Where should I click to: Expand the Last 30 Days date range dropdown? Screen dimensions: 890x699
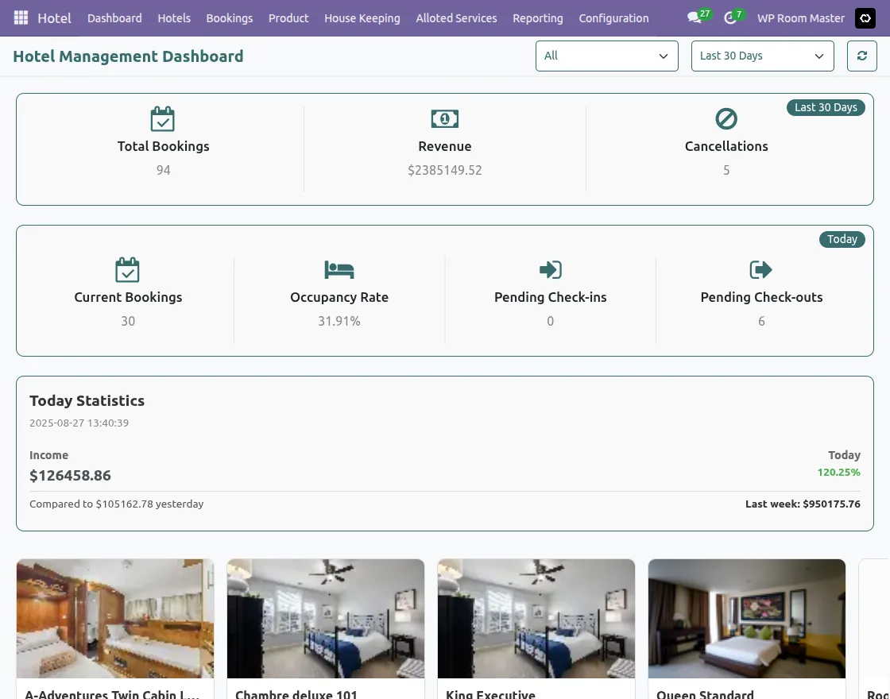click(x=761, y=56)
